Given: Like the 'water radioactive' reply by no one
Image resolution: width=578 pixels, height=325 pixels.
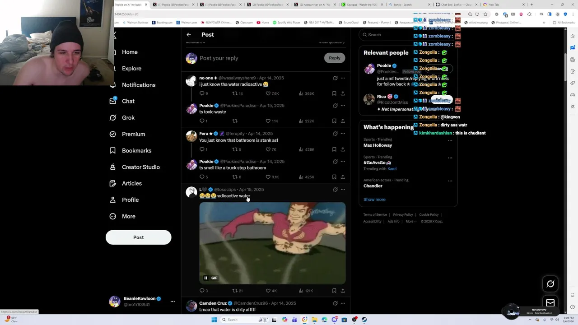Looking at the screenshot, I should coord(272,93).
